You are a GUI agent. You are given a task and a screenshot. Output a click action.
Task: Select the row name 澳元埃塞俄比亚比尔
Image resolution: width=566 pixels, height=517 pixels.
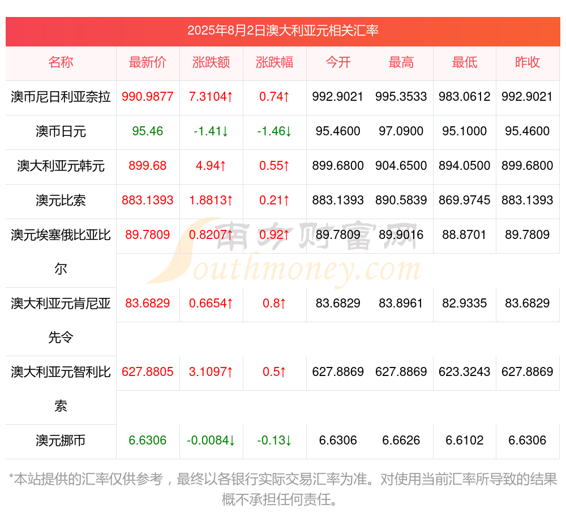[x=61, y=252]
